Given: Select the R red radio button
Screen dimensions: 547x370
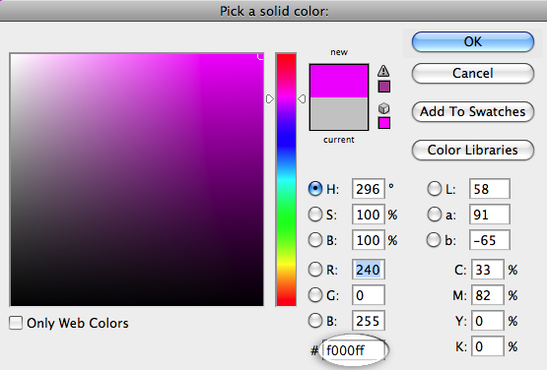Looking at the screenshot, I should pyautogui.click(x=315, y=270).
